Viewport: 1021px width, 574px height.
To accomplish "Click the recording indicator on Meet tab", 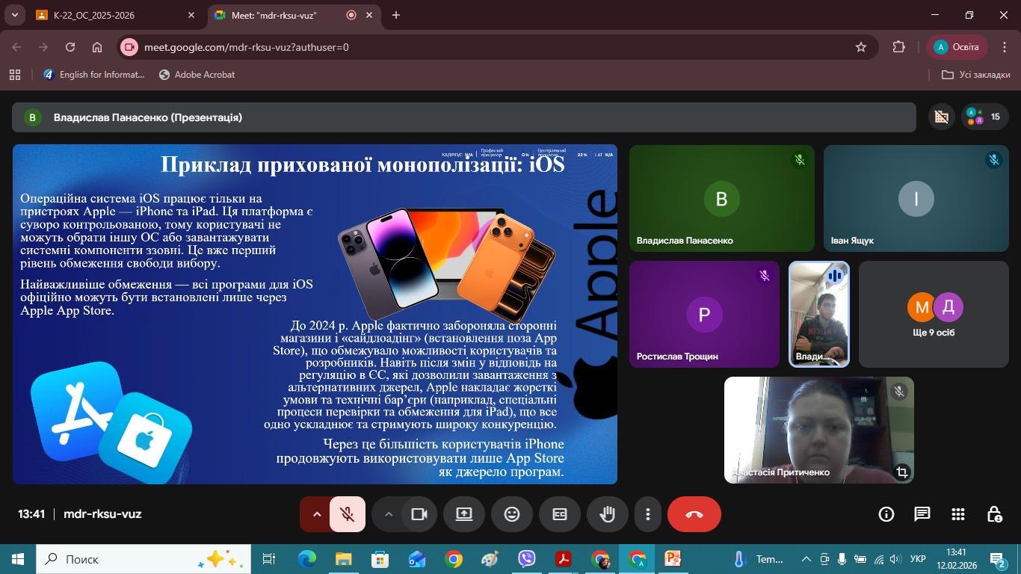I will pyautogui.click(x=351, y=15).
